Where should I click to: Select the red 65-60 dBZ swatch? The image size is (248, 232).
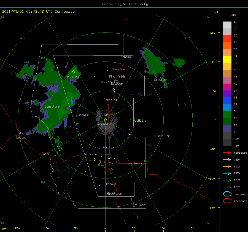click(227, 39)
